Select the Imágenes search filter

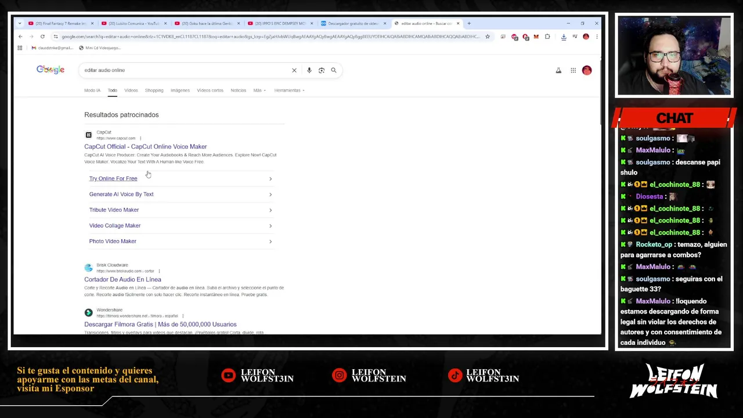click(x=180, y=90)
